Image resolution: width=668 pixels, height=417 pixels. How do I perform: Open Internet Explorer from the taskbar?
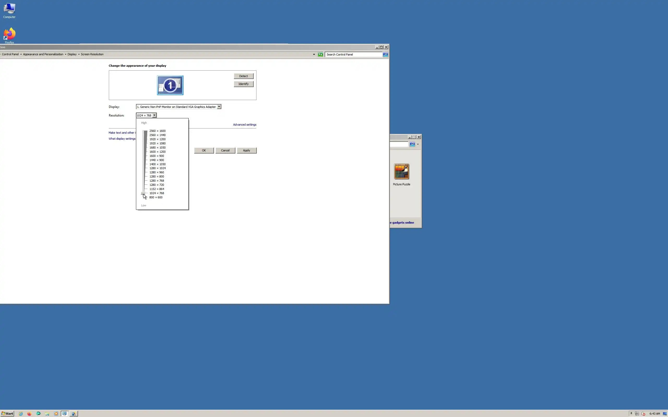[x=21, y=413]
